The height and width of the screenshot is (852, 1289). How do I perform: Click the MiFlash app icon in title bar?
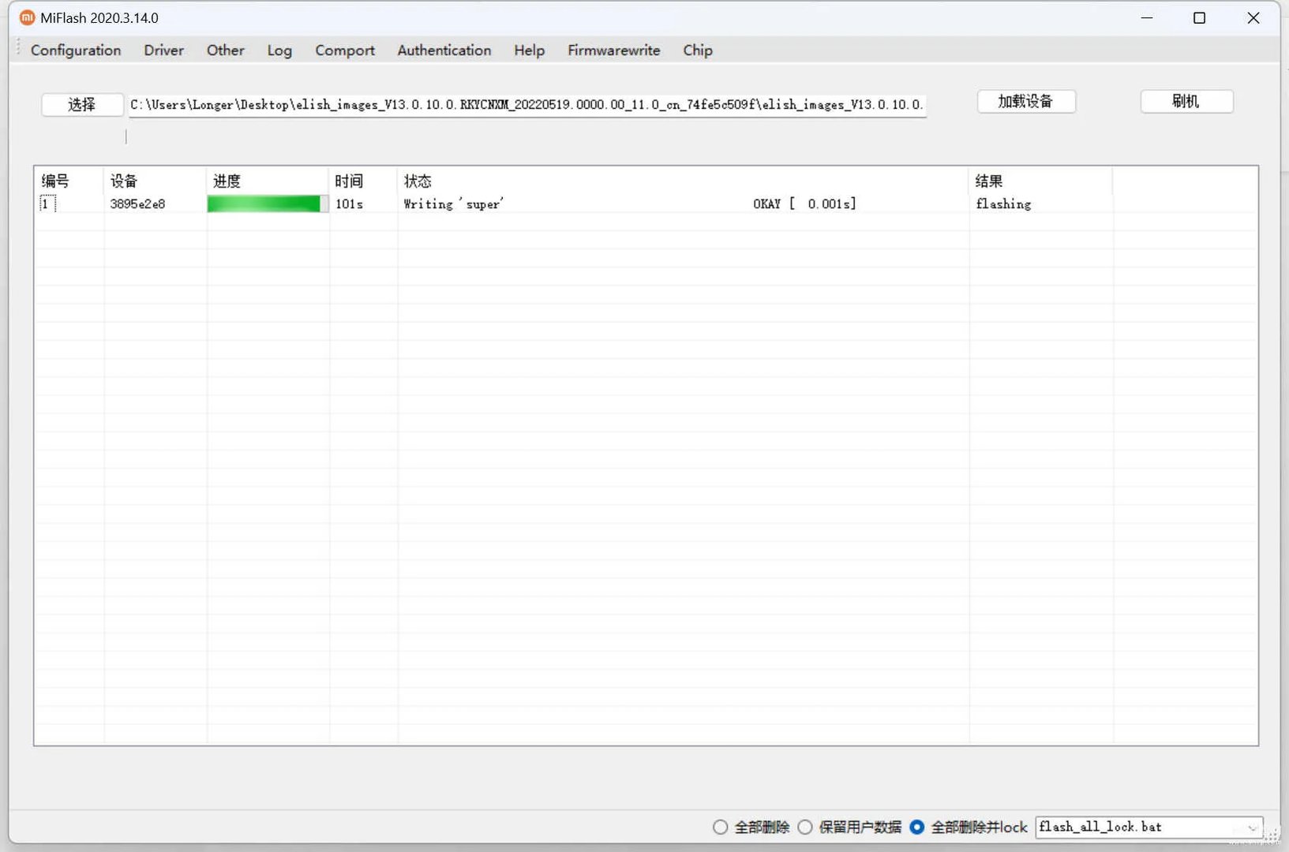[27, 17]
